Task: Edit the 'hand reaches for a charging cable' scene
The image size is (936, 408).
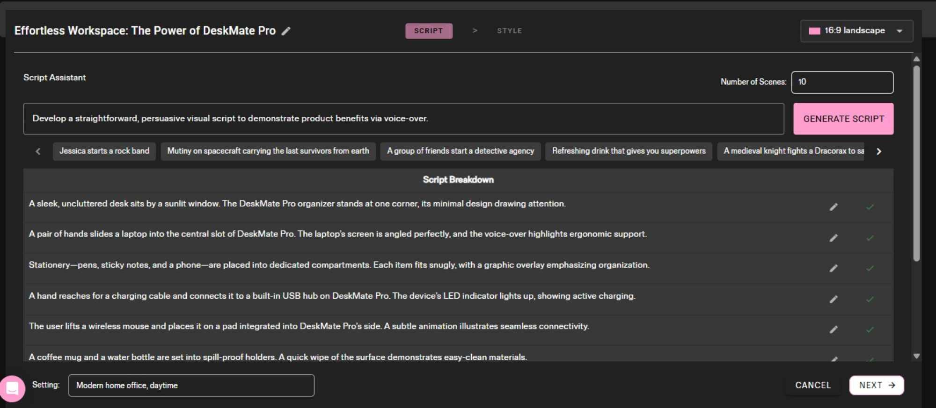Action: [834, 299]
